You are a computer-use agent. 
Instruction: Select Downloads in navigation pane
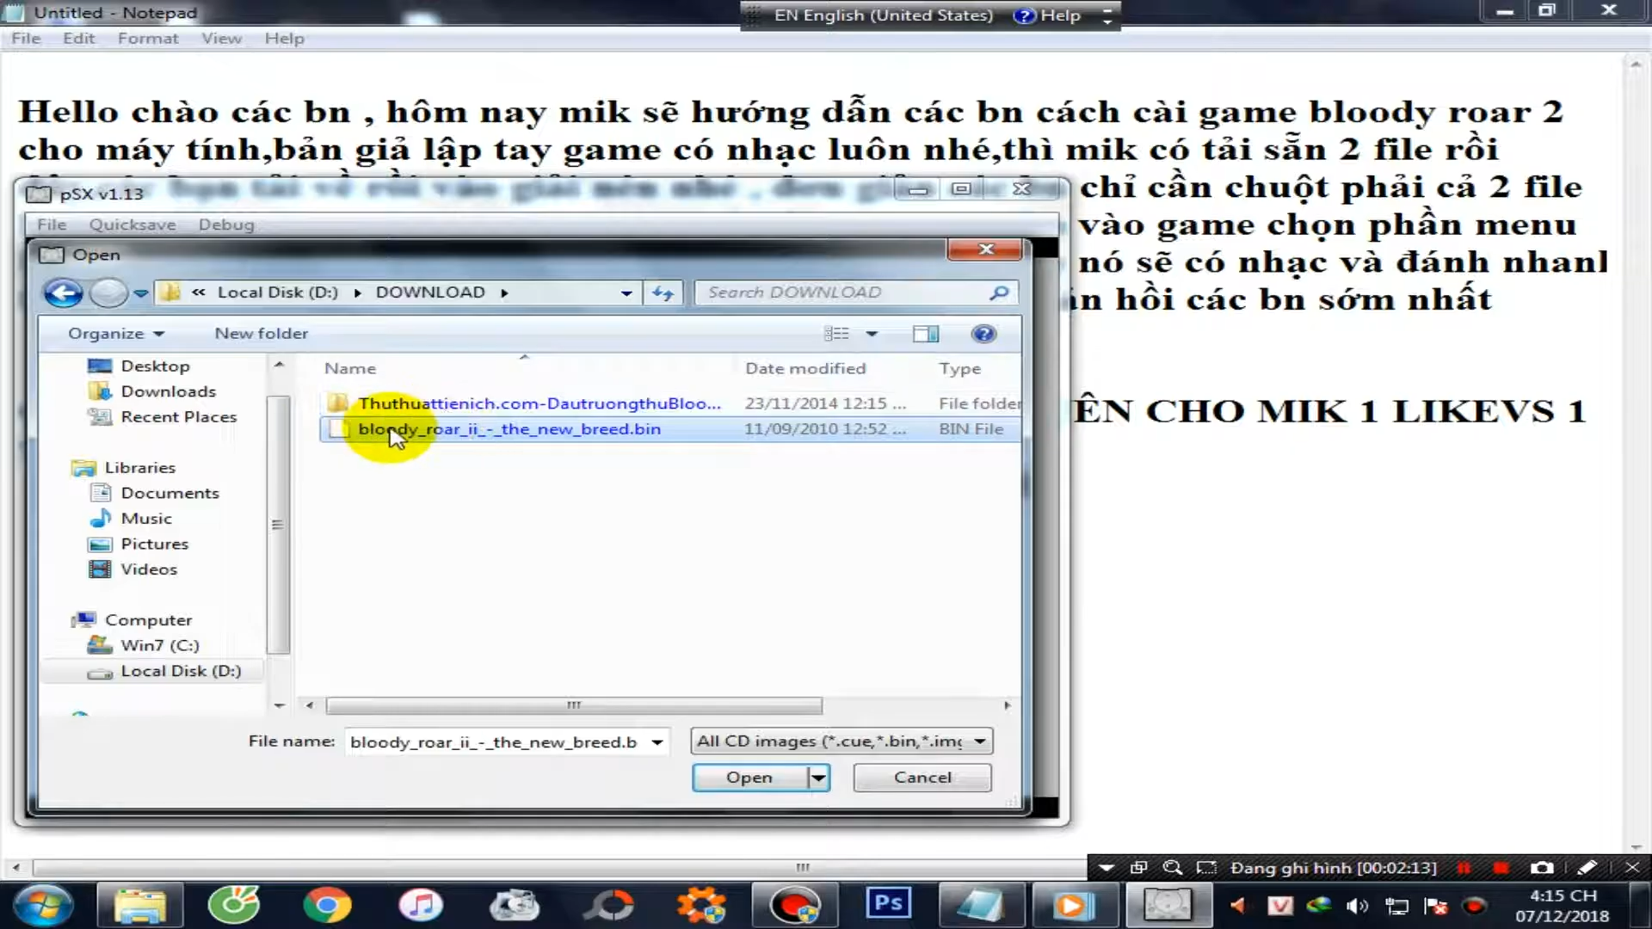click(x=168, y=392)
